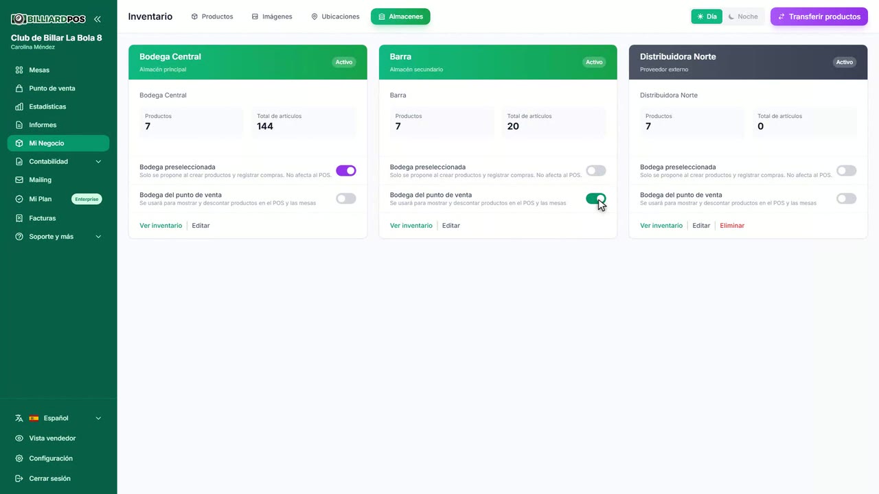Click the Configuración gear icon
879x494 pixels.
click(x=19, y=458)
